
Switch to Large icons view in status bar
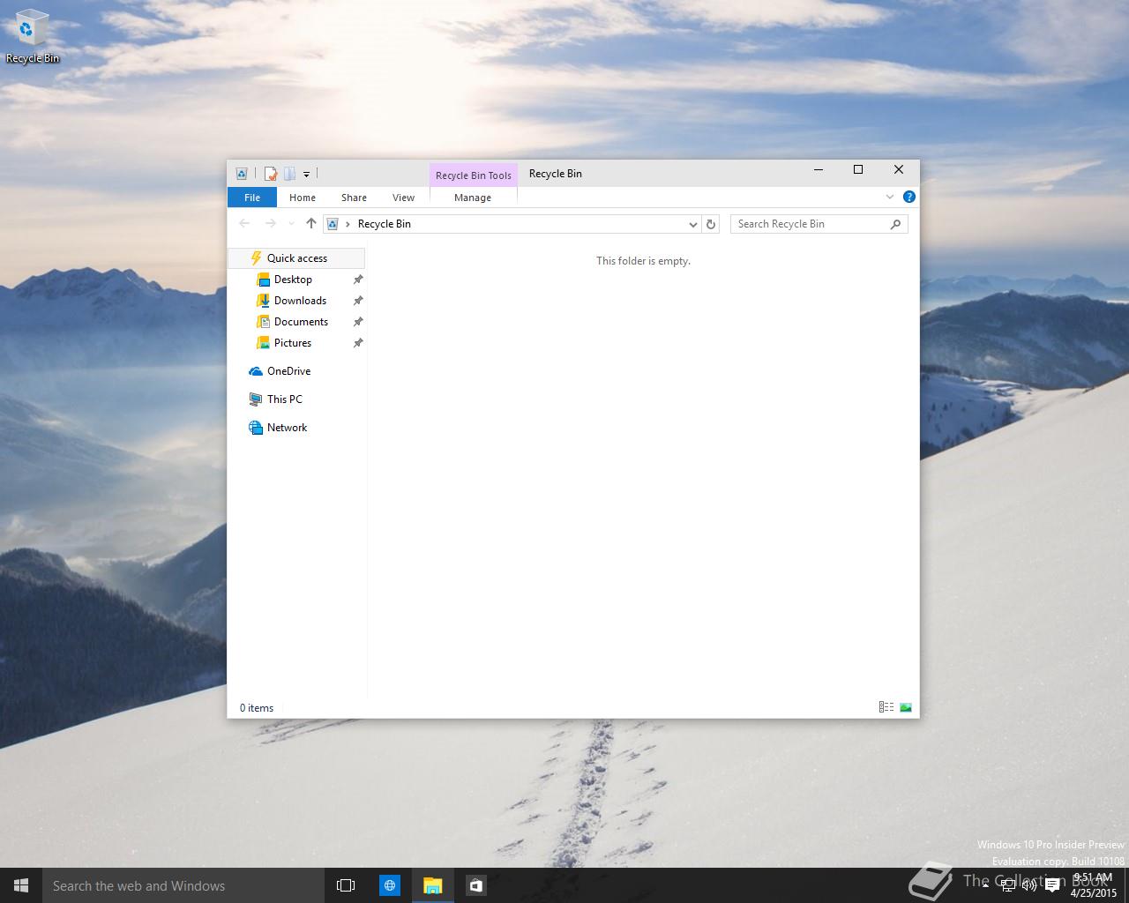(906, 707)
